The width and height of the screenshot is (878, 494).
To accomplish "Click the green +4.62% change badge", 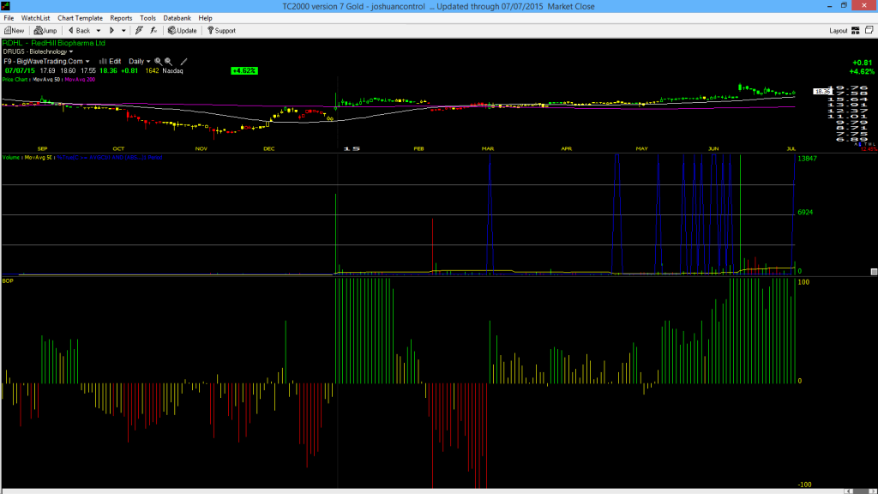I will [244, 70].
